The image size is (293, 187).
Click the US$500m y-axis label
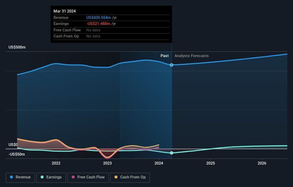17,47
